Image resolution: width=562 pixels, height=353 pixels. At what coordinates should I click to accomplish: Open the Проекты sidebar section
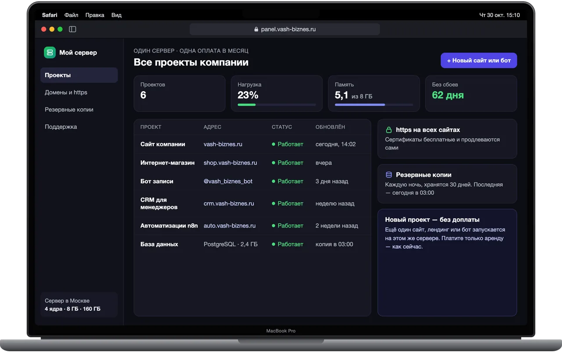point(79,75)
